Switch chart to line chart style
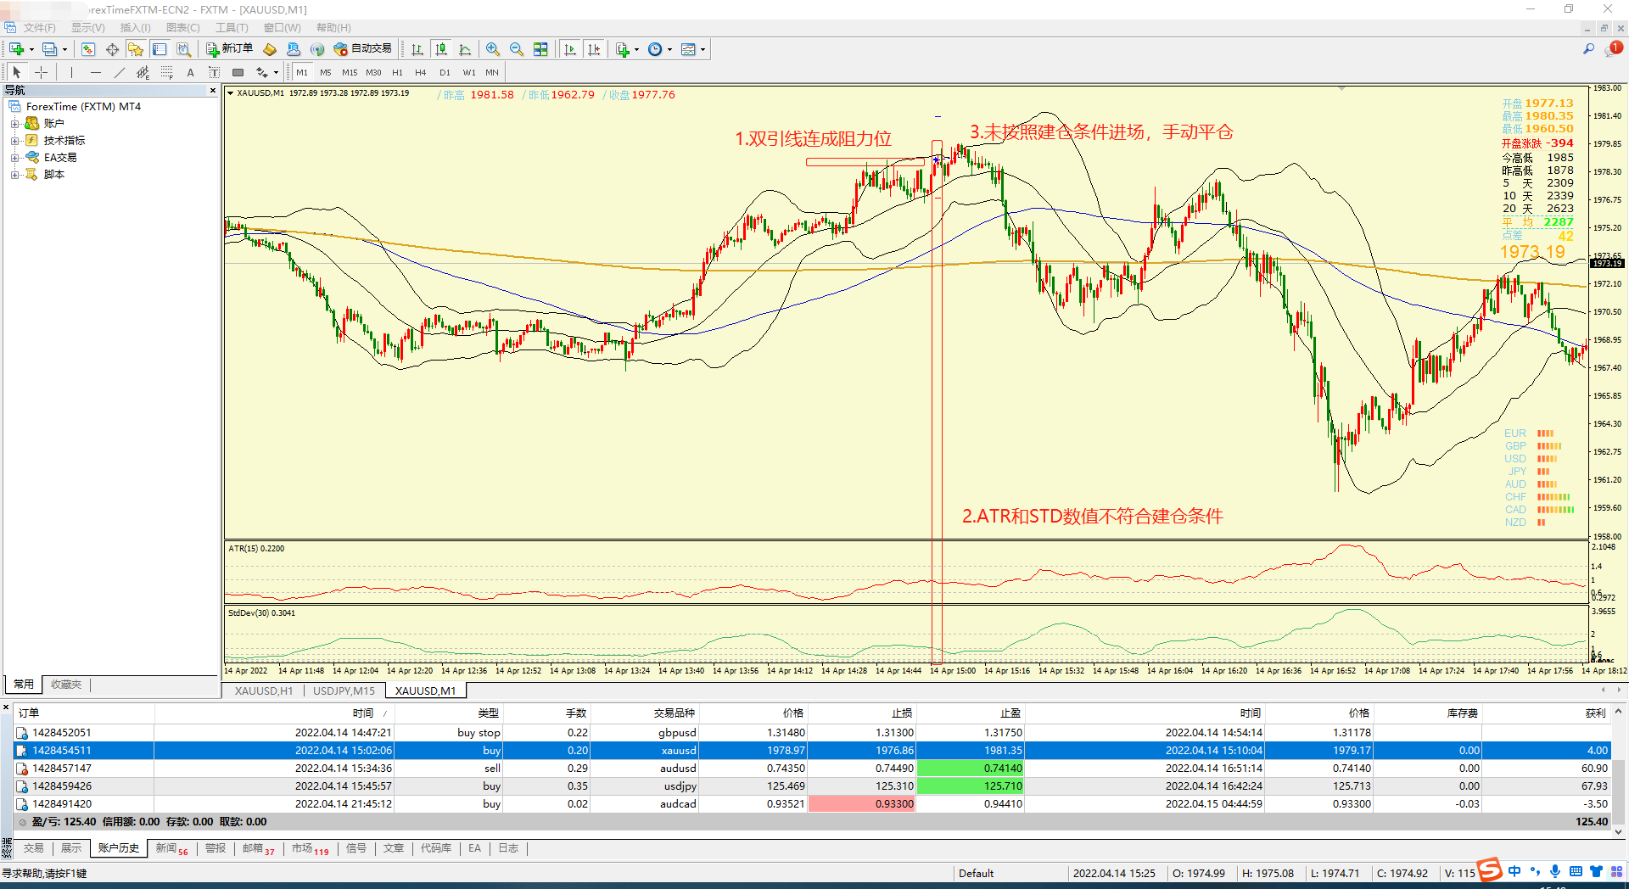 tap(465, 49)
